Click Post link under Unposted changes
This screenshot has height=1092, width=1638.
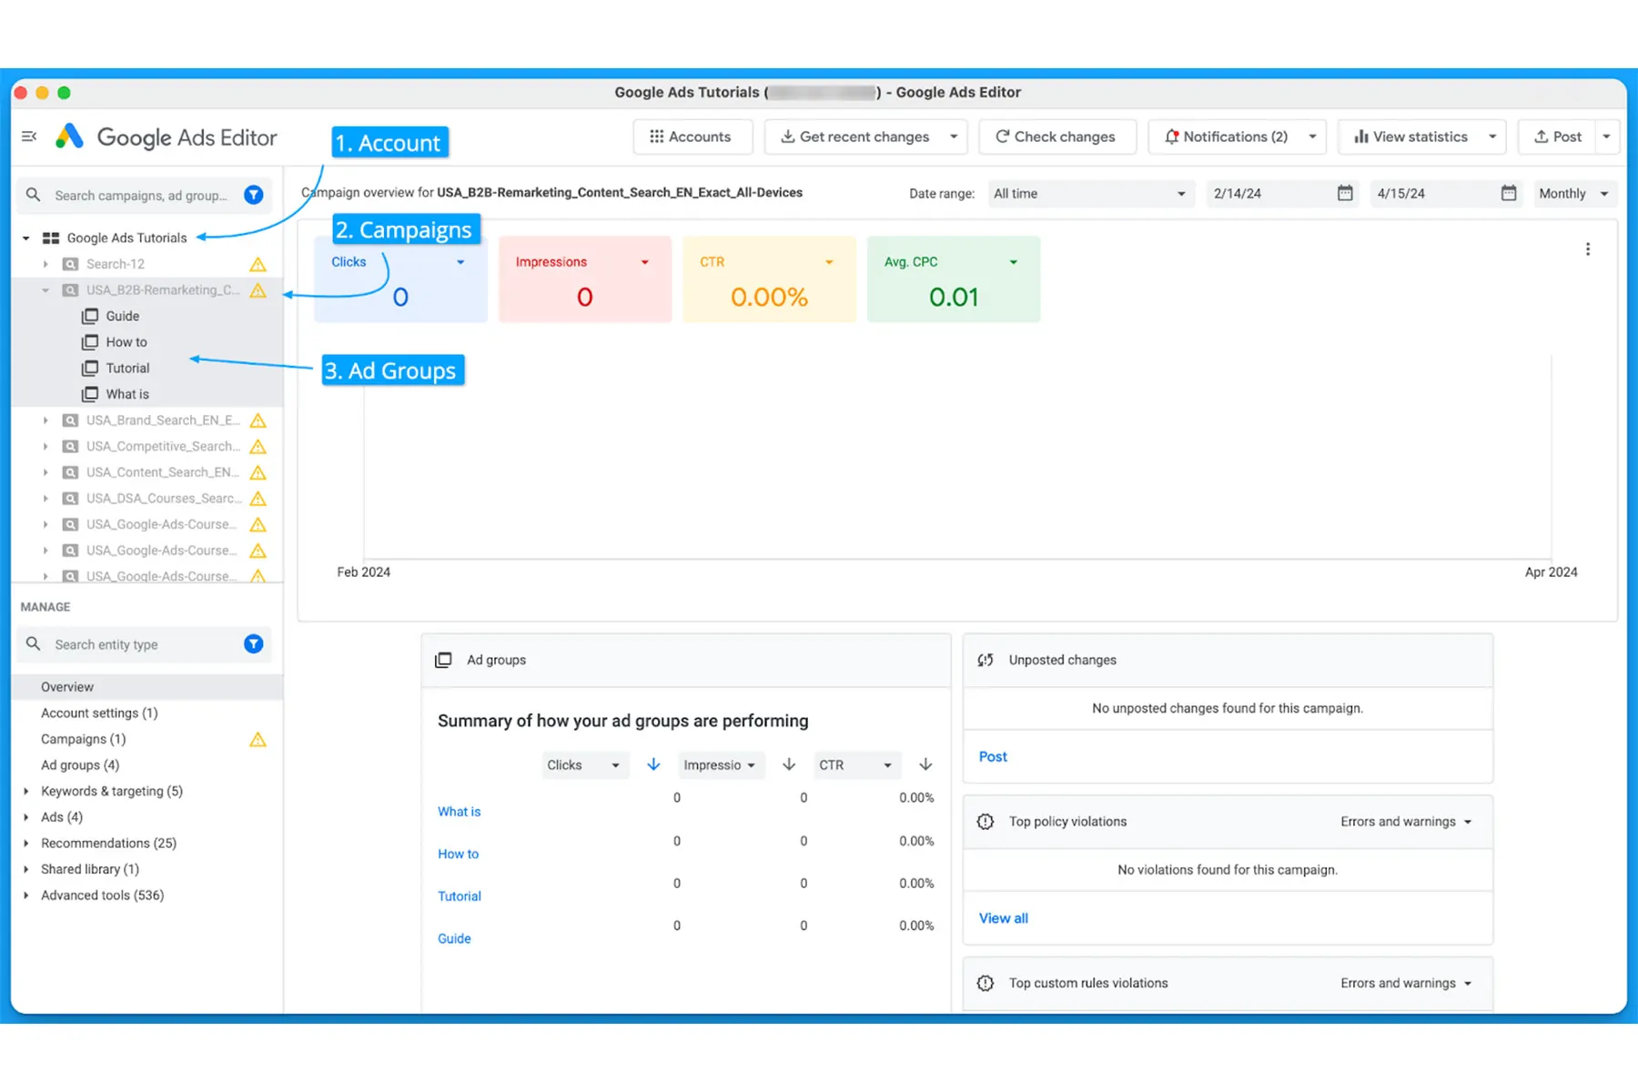993,756
